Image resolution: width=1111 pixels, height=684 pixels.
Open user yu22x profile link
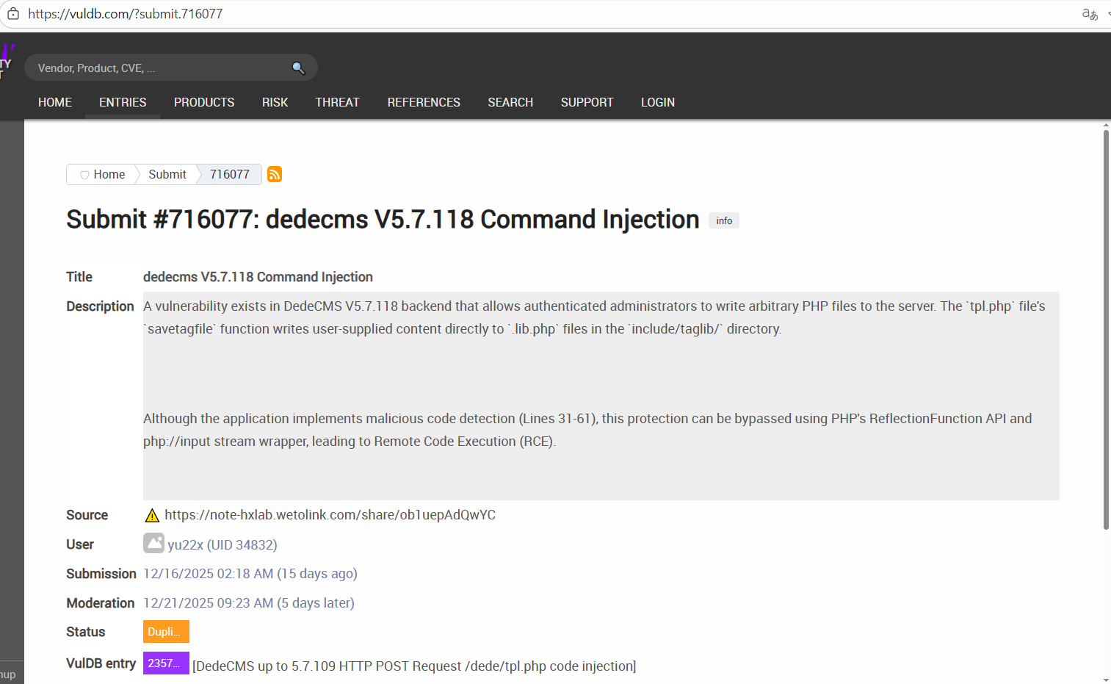click(x=222, y=545)
